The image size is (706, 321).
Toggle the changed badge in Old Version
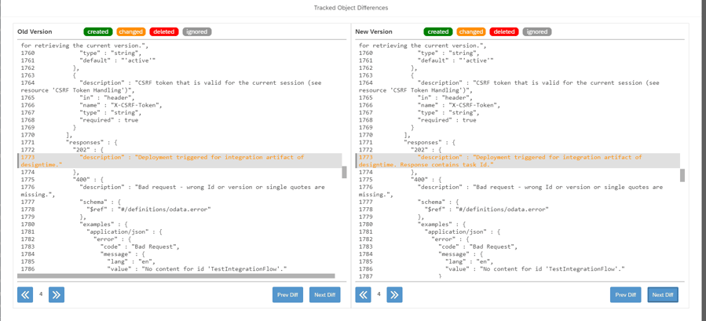click(x=131, y=31)
